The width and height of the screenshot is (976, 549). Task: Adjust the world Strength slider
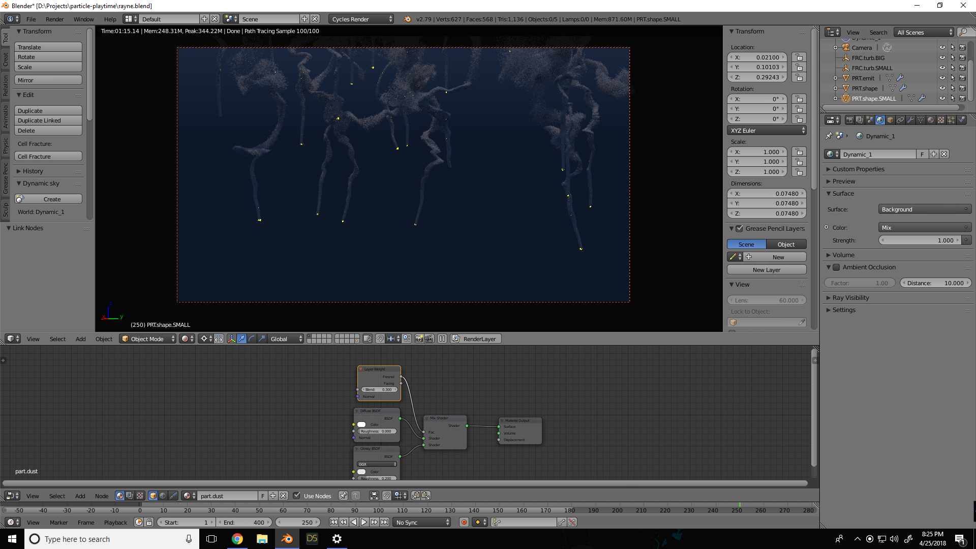pyautogui.click(x=920, y=240)
